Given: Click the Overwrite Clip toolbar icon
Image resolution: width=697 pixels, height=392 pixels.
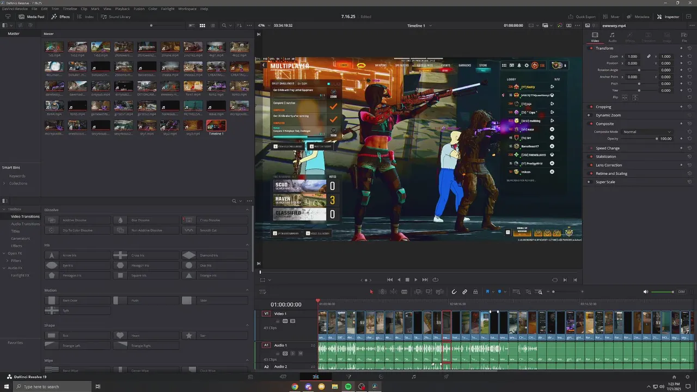Looking at the screenshot, I should [428, 292].
